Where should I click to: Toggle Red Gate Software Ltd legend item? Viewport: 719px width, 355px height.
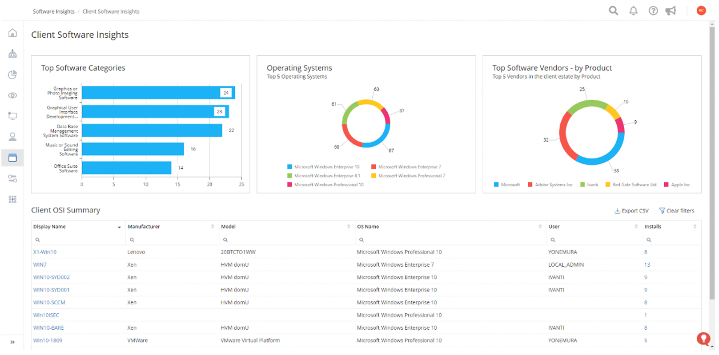tap(631, 185)
